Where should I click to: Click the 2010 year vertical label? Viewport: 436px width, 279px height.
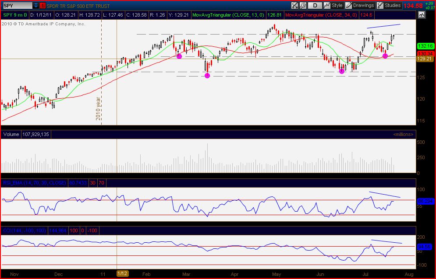coord(98,108)
